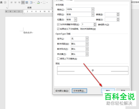Click the 你的名字 text in document
The height and width of the screenshot is (109, 139).
click(x=28, y=33)
